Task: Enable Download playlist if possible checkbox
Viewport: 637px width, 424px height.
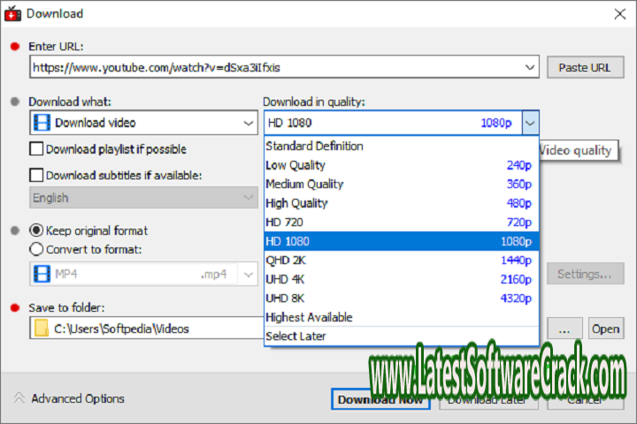Action: tap(36, 149)
